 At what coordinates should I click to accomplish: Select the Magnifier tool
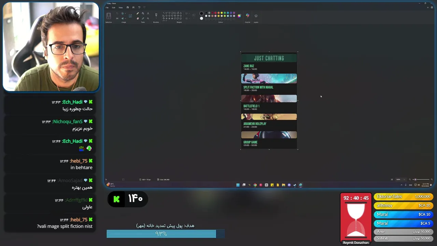point(148,18)
